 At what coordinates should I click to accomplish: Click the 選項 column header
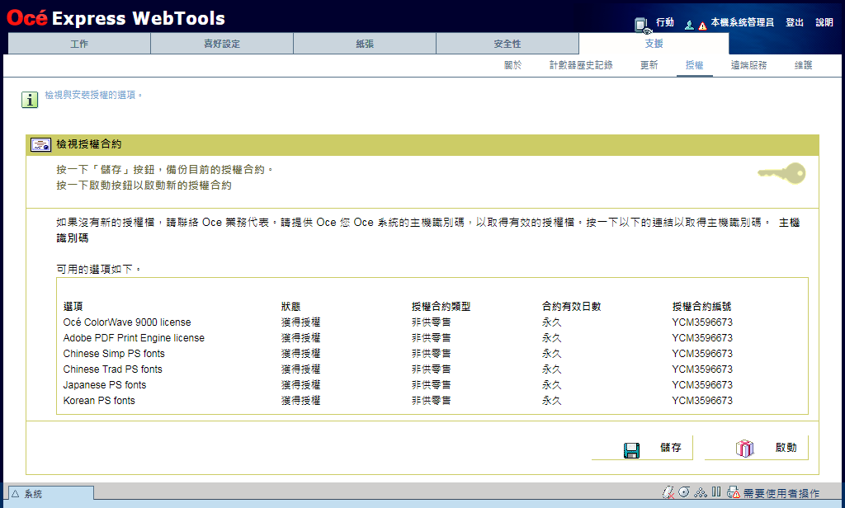click(73, 307)
